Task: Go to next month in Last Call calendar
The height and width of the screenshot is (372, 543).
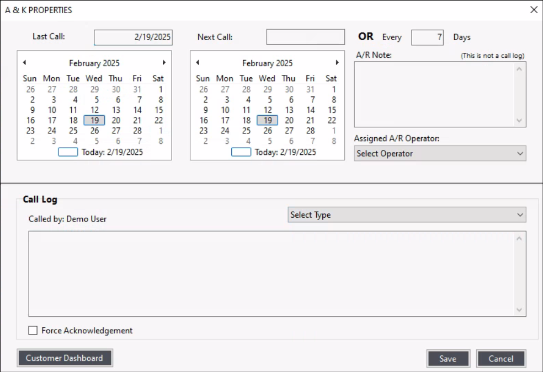Action: 164,63
